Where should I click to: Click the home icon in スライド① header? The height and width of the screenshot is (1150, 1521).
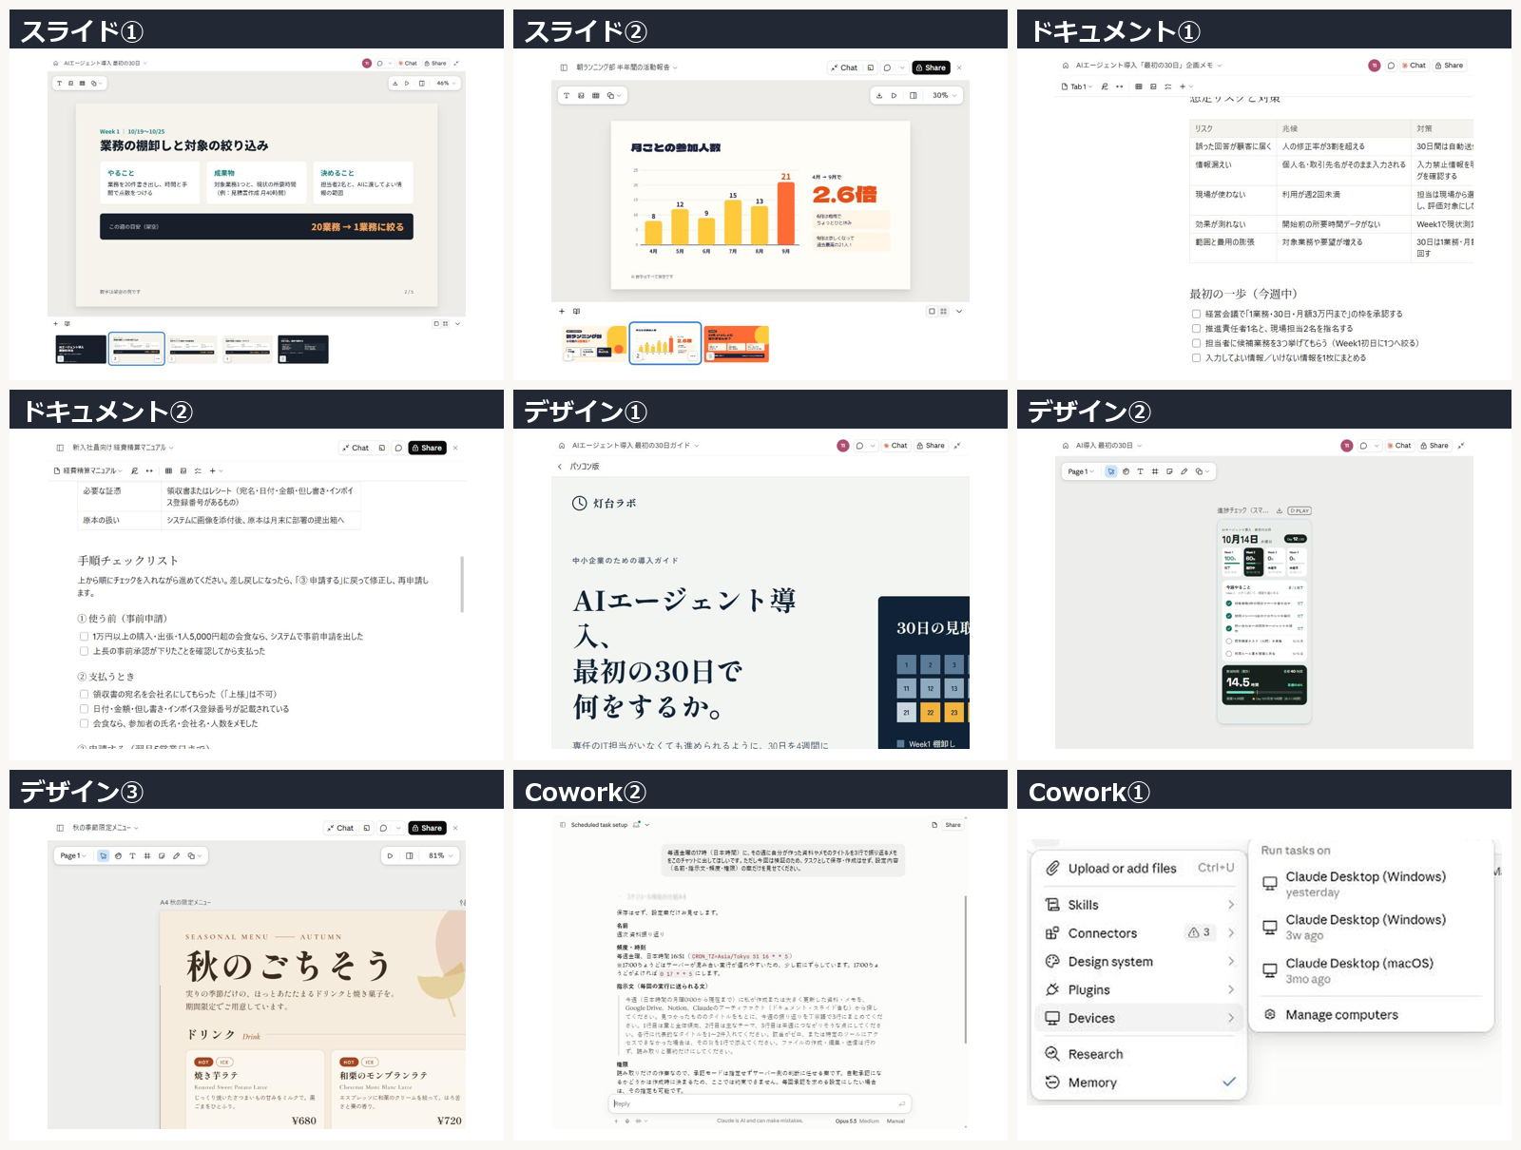[x=55, y=64]
